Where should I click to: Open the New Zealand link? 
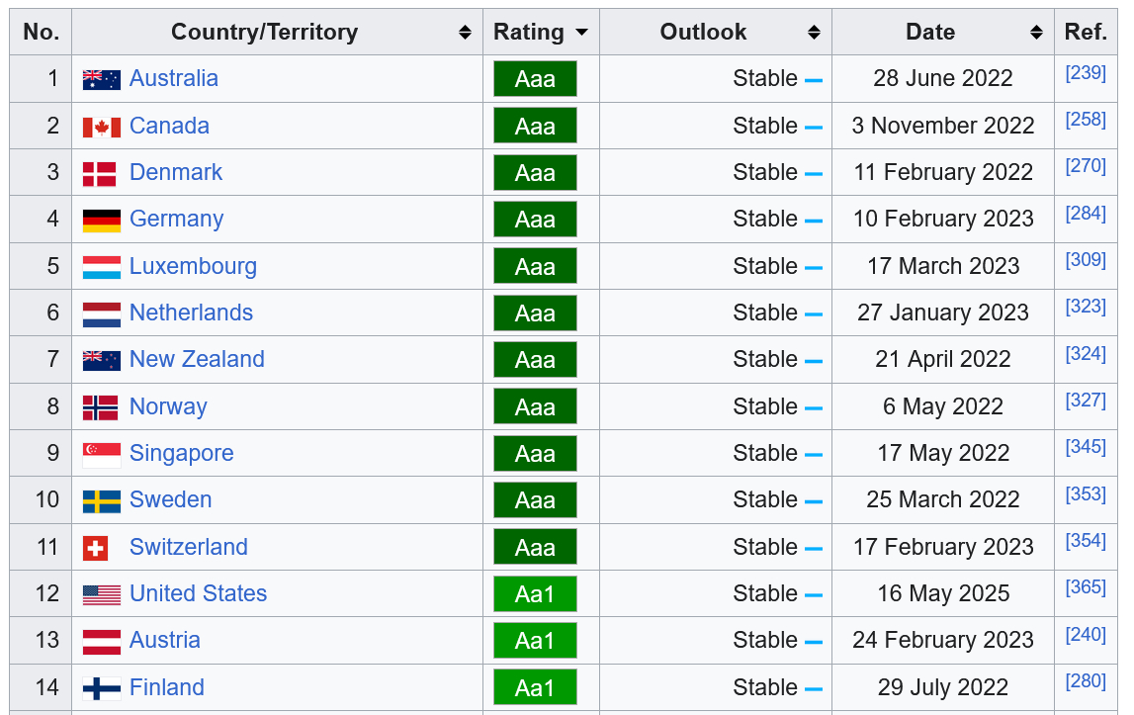pyautogui.click(x=197, y=360)
